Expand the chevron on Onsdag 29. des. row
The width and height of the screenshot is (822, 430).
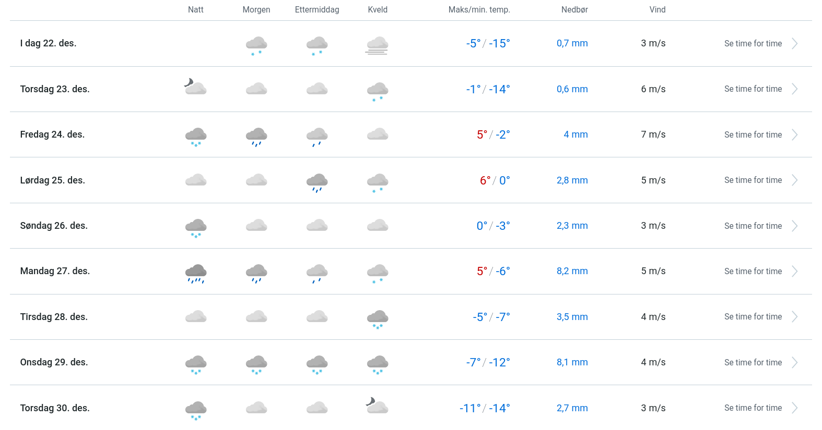pyautogui.click(x=794, y=363)
